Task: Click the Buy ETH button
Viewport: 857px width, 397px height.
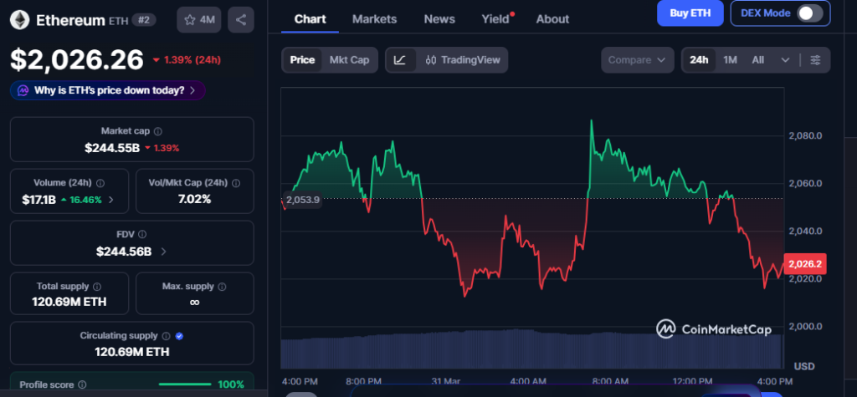Action: pyautogui.click(x=690, y=13)
